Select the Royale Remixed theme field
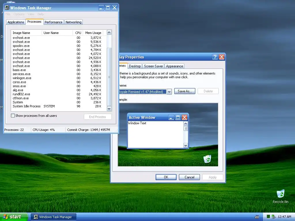This screenshot has width=295, height=221. coord(143,92)
